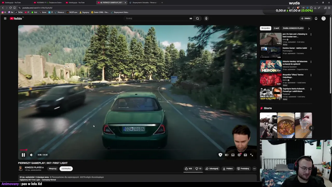Click the shield play icon in player
The height and width of the screenshot is (187, 332).
[x=220, y=155]
